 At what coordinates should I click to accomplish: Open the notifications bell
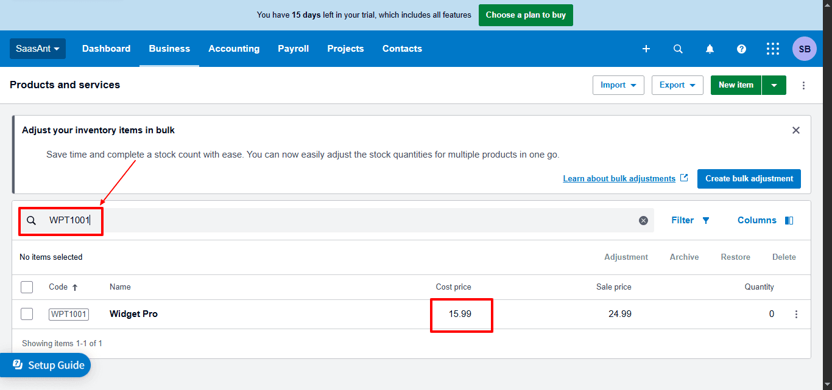click(x=710, y=49)
